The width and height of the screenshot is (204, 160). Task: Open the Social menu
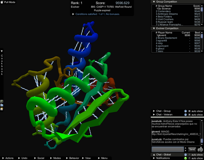[39, 158]
